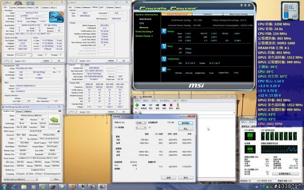Click OK in the CPU-Z Memory window
Image resolution: width=304 pixels, height=190 pixels.
click(x=123, y=60)
